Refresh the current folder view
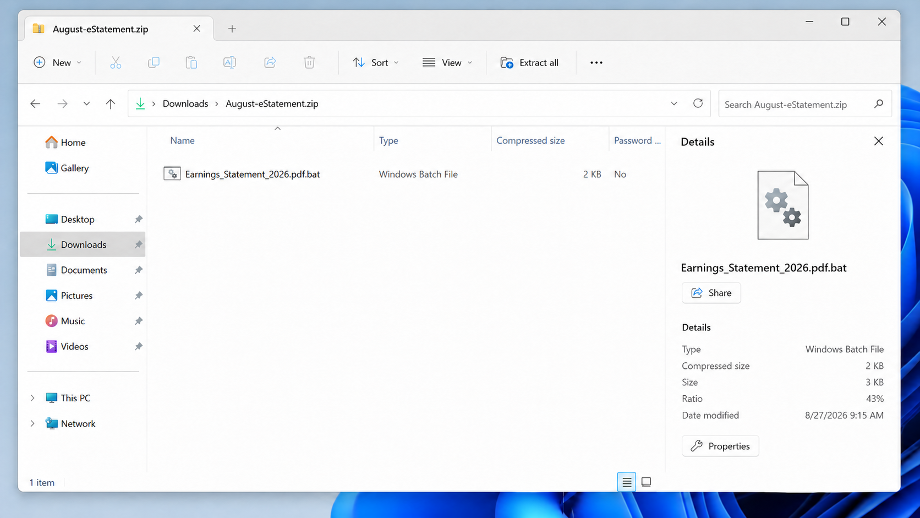Viewport: 920px width, 518px height. (x=698, y=103)
